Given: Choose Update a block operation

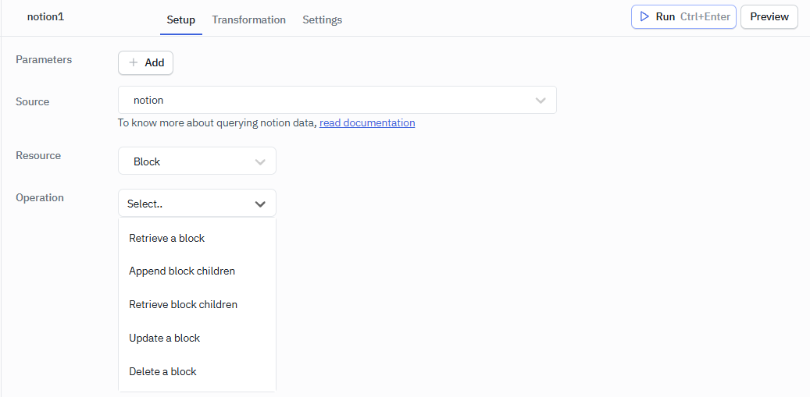Looking at the screenshot, I should tap(165, 339).
